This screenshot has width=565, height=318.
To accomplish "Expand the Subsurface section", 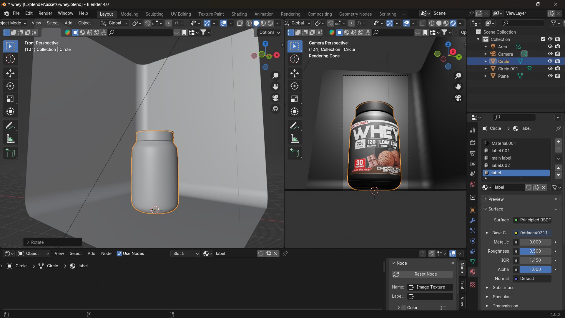I will tap(487, 288).
